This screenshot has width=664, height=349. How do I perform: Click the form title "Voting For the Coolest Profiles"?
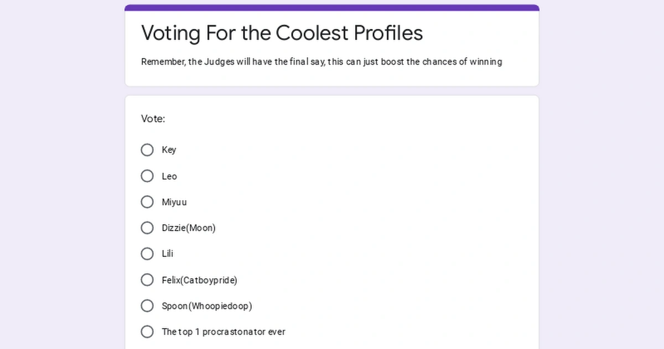282,33
